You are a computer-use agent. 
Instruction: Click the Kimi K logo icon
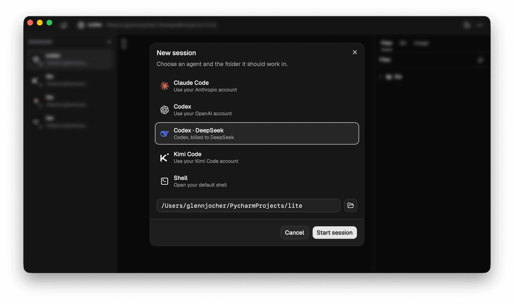[165, 157]
